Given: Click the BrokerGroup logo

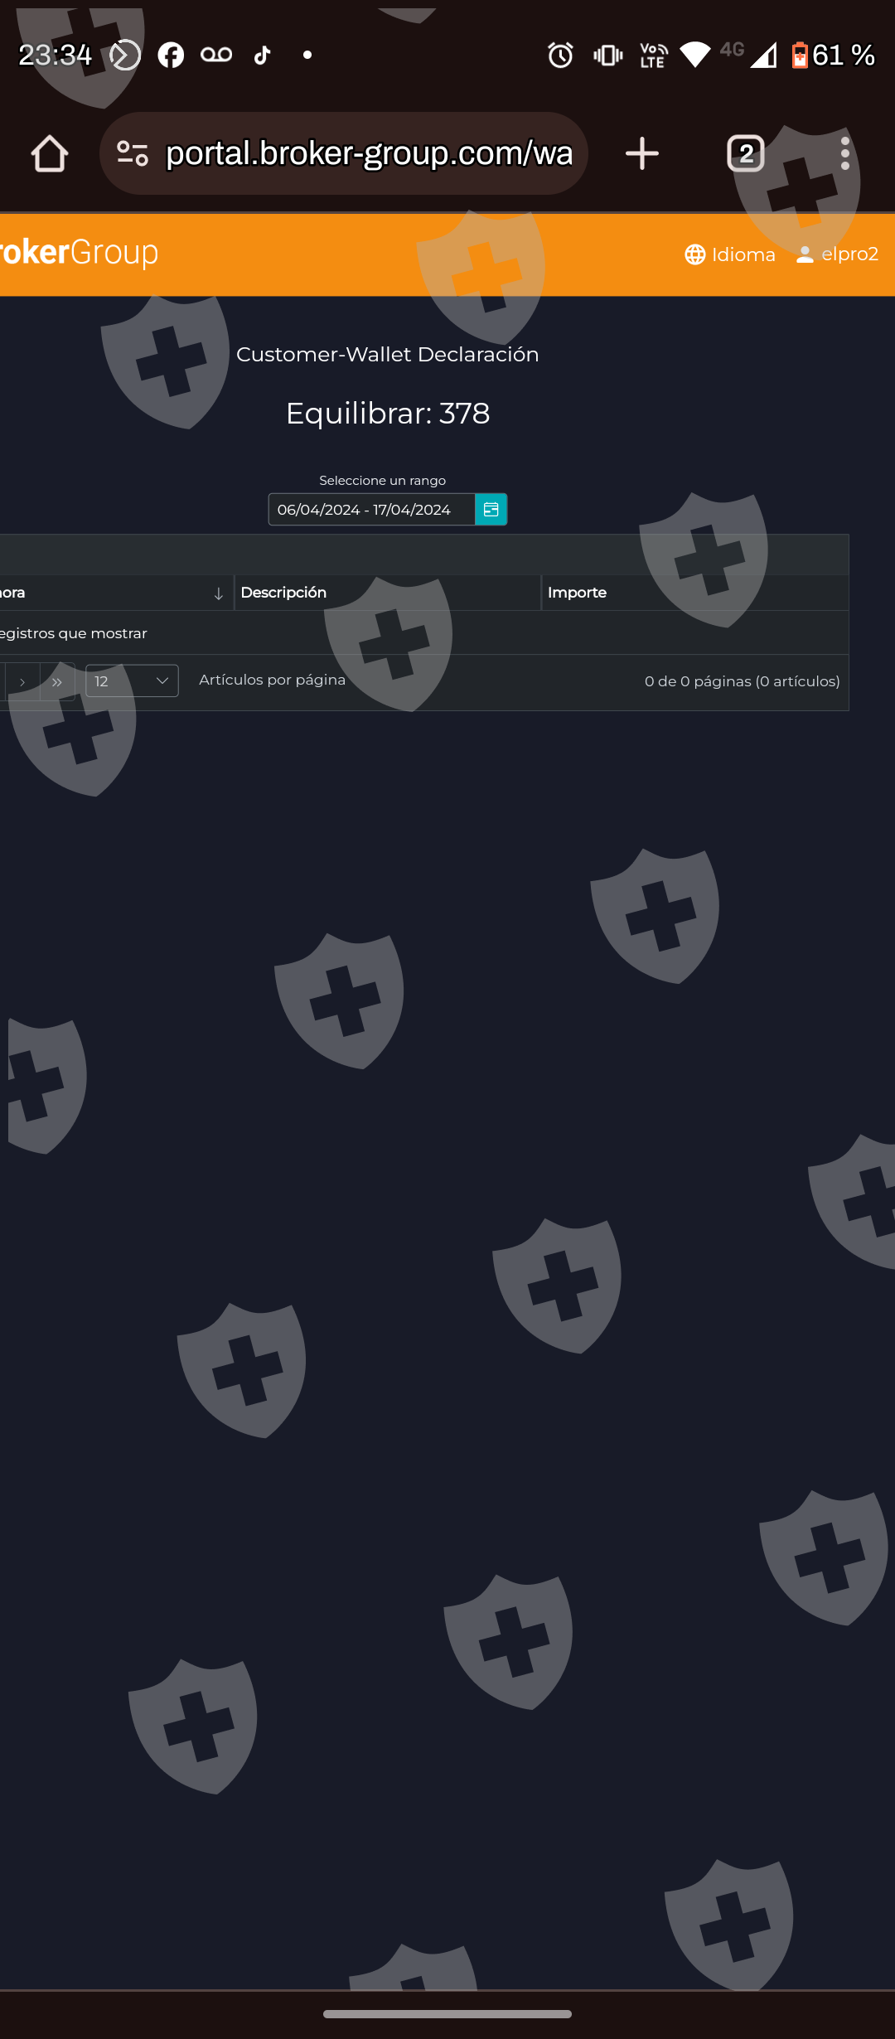Looking at the screenshot, I should 79,253.
